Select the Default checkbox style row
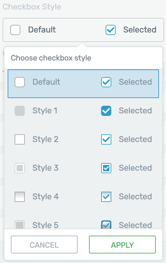 83,84
